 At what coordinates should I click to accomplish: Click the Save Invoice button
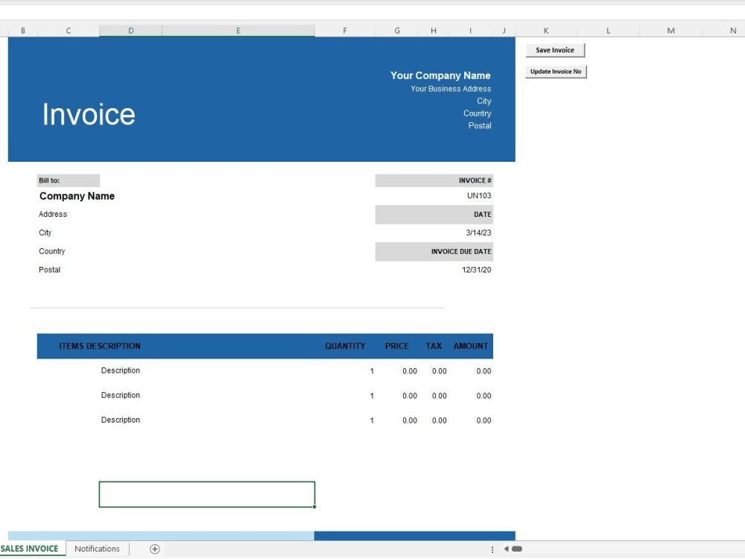[x=555, y=50]
